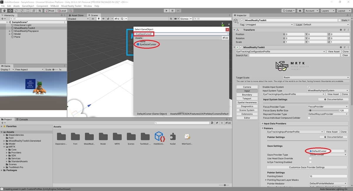353x191 pixels.
Task: Toggle scene audio speaker icon
Action: point(103,19)
